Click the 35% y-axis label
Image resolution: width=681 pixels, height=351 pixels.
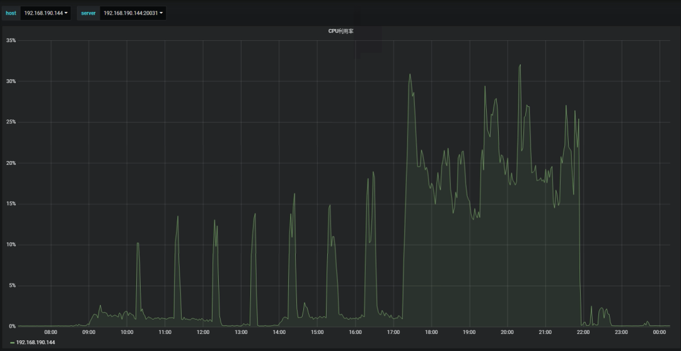[11, 41]
